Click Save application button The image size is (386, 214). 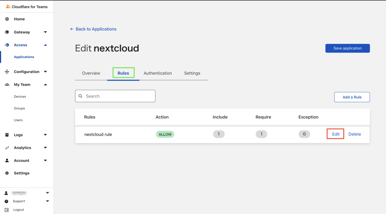(x=348, y=48)
